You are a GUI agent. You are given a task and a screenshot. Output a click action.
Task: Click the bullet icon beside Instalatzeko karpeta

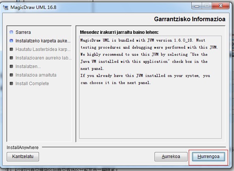(12, 41)
